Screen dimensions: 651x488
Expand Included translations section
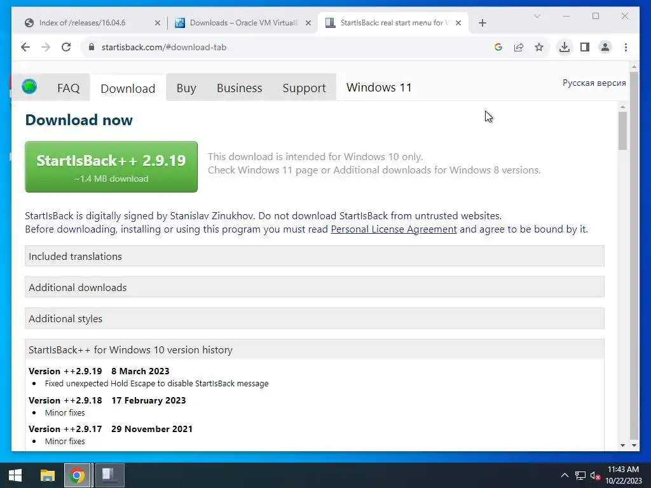point(315,256)
